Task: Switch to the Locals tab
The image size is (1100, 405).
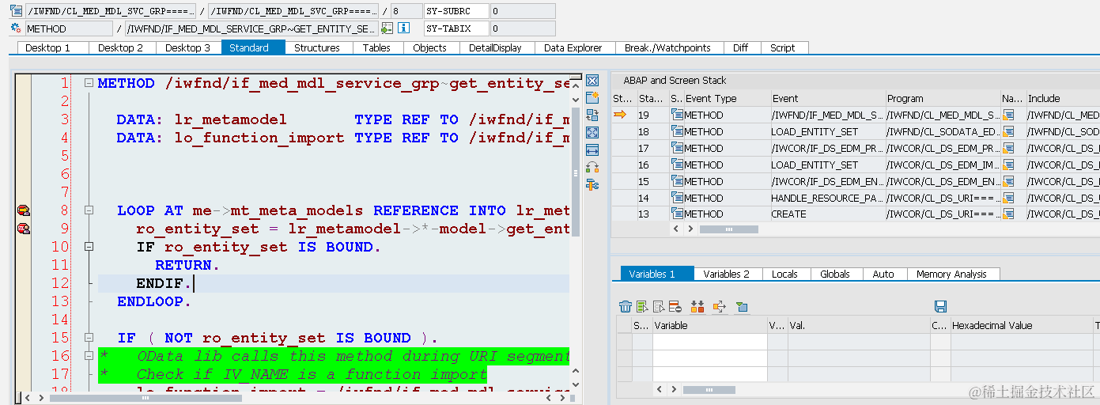Action: tap(785, 274)
